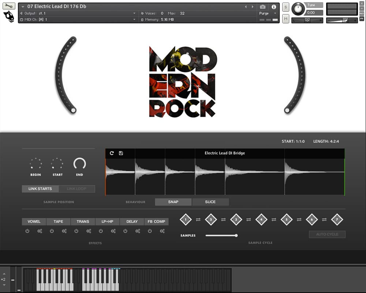Switch behaviour to SLICE mode
This screenshot has height=293, width=366.
210,202
